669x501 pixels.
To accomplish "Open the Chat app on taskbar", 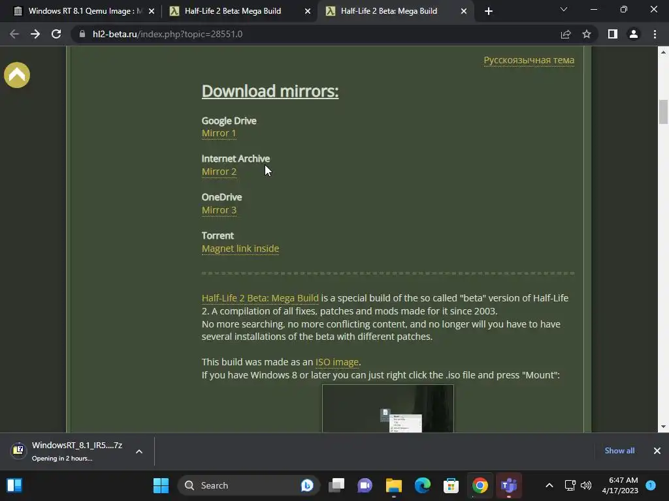I will [x=365, y=485].
